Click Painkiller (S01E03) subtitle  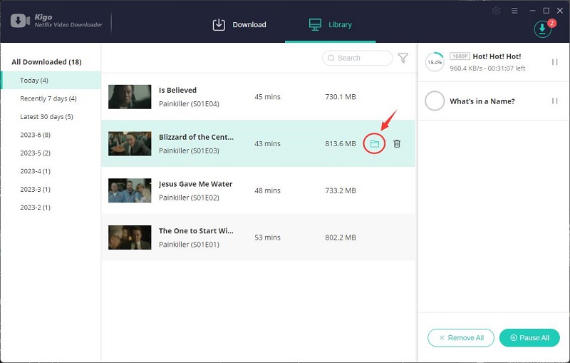click(189, 150)
